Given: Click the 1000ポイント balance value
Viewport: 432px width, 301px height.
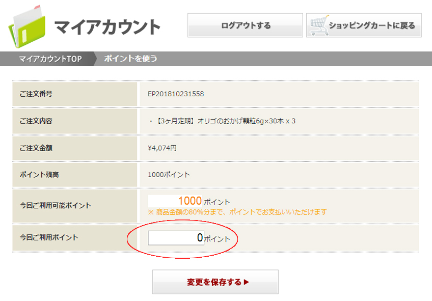Looking at the screenshot, I should coord(169,175).
